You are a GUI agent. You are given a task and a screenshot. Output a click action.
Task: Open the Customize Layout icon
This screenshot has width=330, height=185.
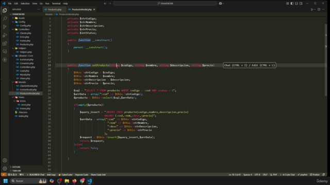tap(288, 4)
